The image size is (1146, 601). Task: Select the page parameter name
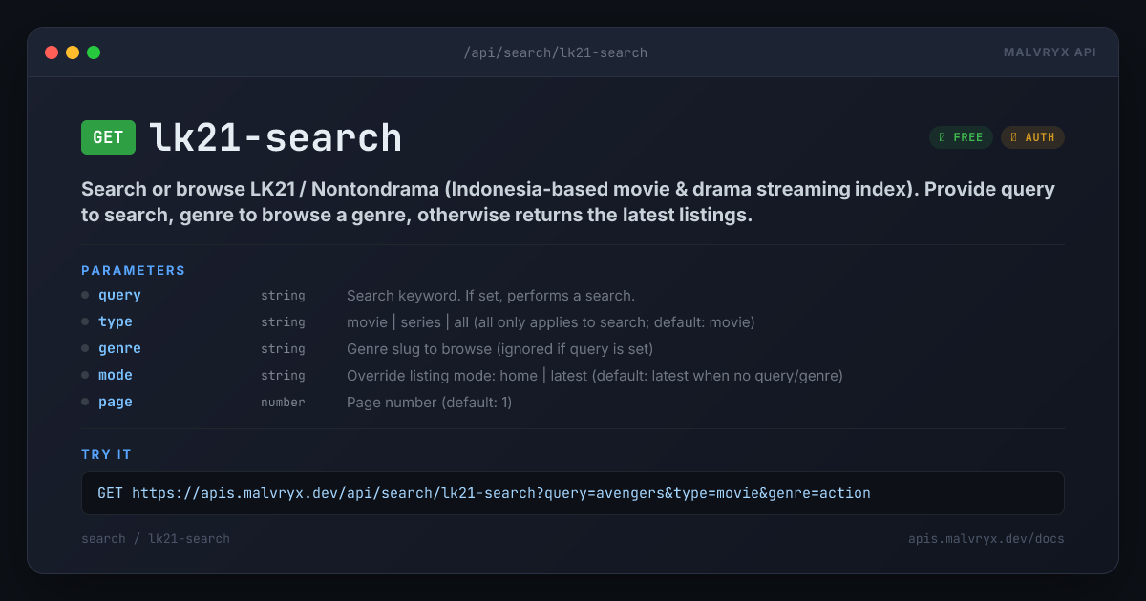point(116,403)
